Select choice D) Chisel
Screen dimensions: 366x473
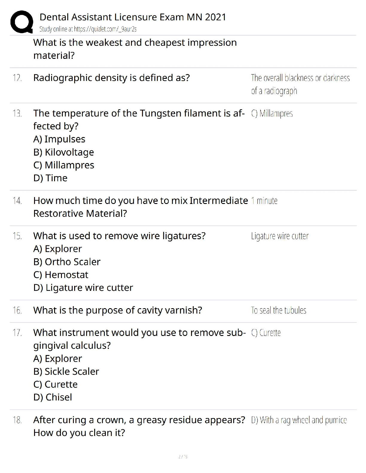[x=53, y=397]
